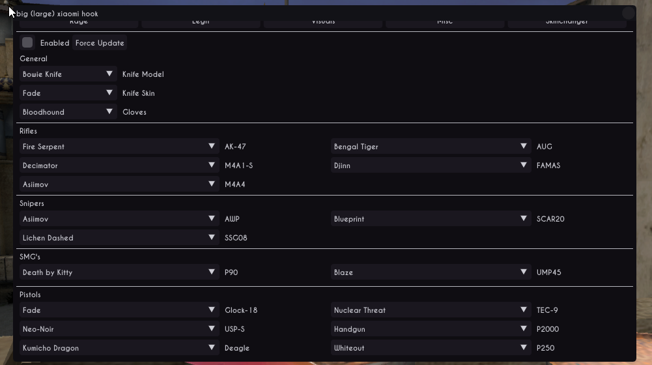Viewport: 652px width, 365px height.
Task: Click the AUG skin dropdown arrow
Action: pyautogui.click(x=524, y=147)
